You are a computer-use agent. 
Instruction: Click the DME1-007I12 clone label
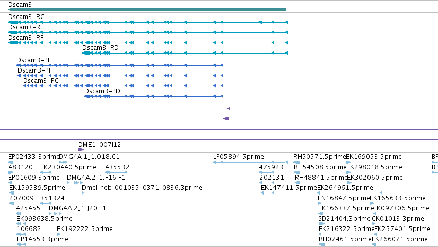tap(99, 145)
